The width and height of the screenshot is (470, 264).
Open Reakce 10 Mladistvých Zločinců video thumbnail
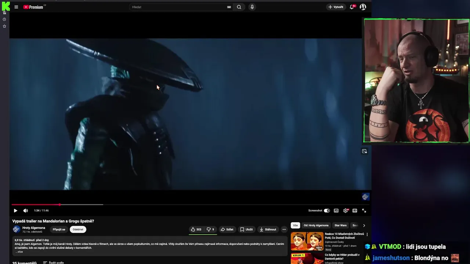point(307,241)
